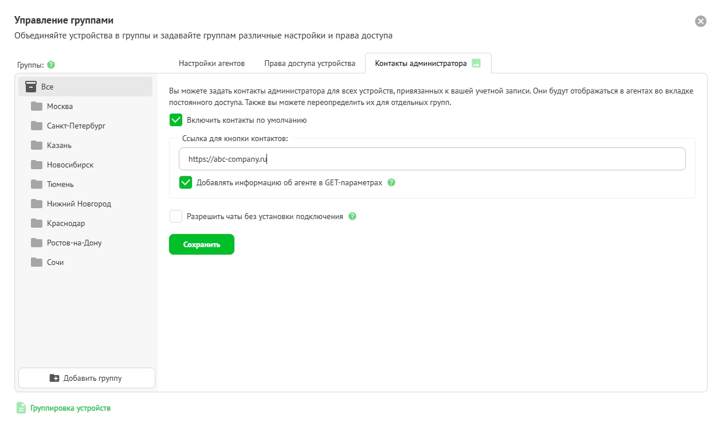Close the Управление группами dialog

pyautogui.click(x=701, y=21)
